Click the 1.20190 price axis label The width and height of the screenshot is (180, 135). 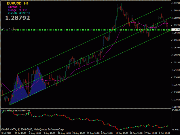pos(176,107)
